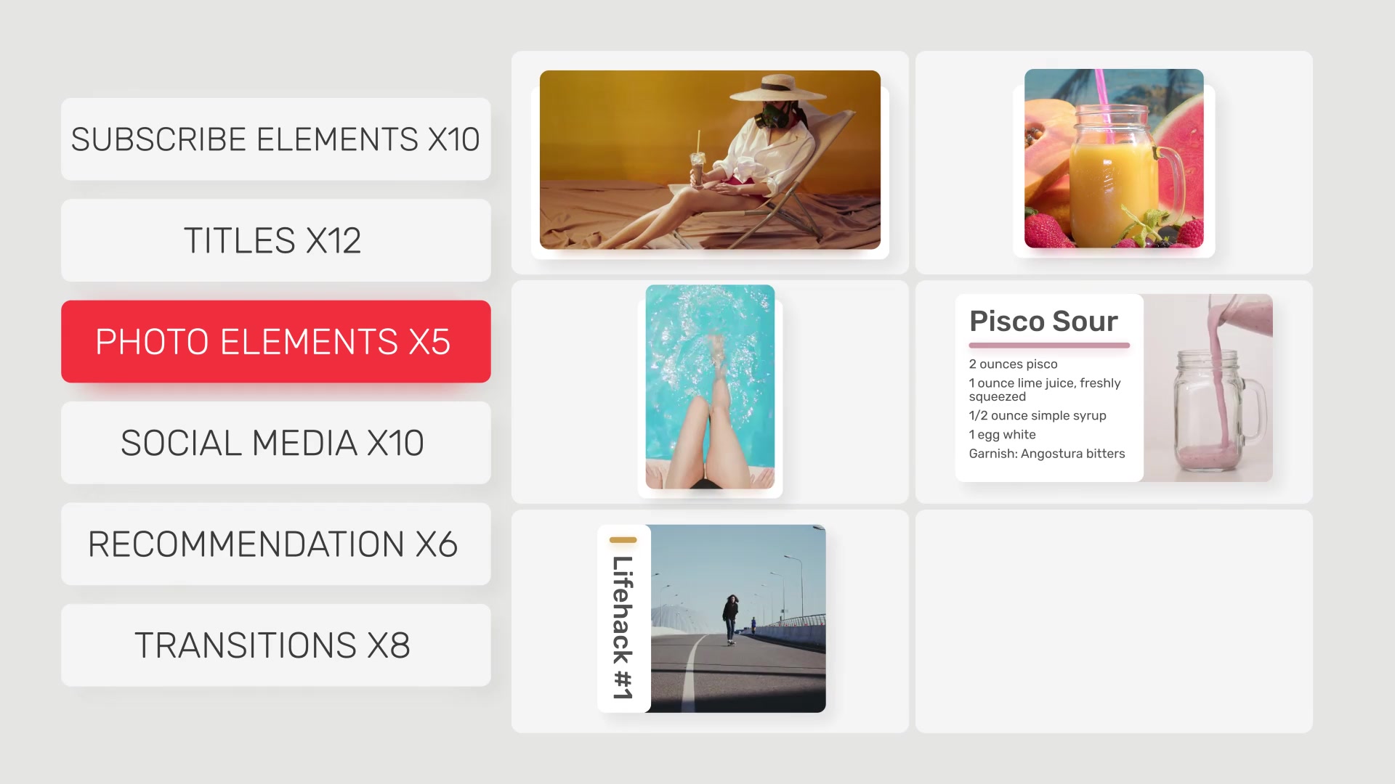Click the empty bottom-right preview panel
Screen dimensions: 1395x784
coord(1114,621)
